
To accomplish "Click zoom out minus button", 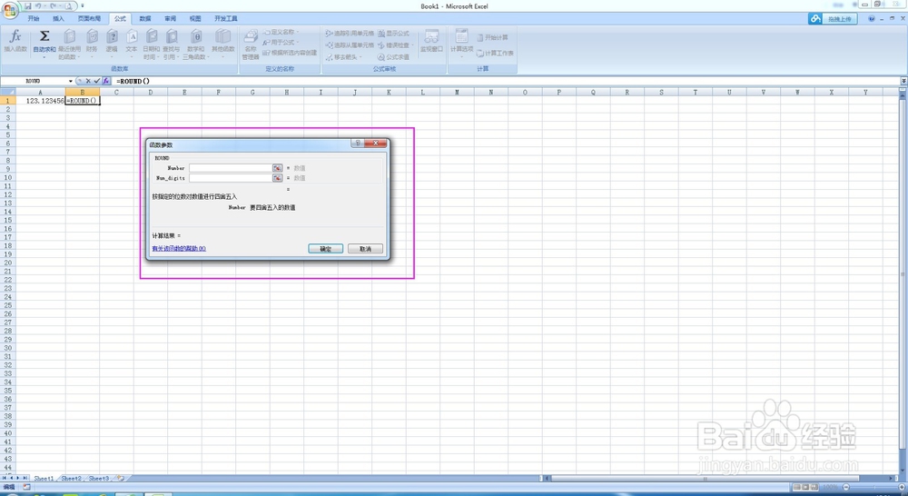I will (x=846, y=487).
